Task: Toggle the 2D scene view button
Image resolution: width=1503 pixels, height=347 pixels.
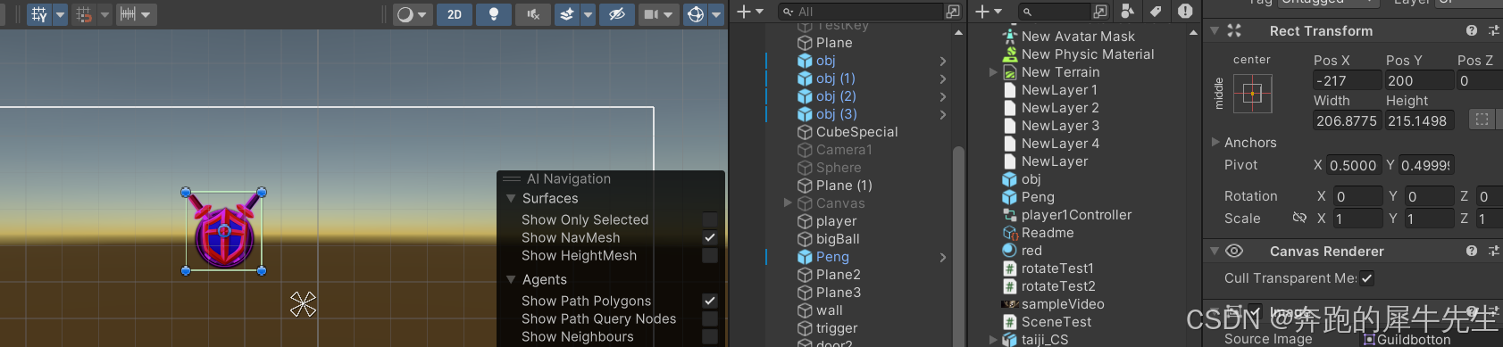Action: click(455, 14)
